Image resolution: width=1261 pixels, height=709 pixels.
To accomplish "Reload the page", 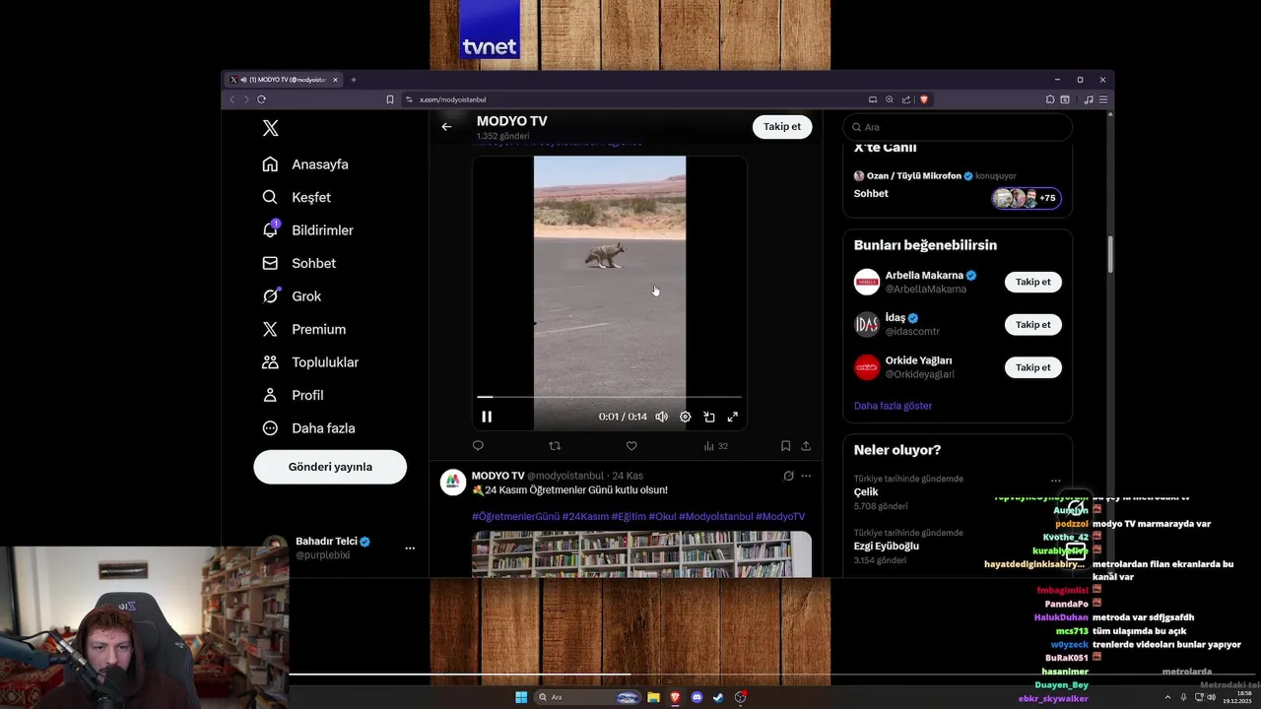I will coord(261,99).
